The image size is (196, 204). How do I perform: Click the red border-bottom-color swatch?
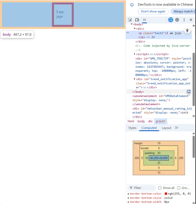point(166,194)
